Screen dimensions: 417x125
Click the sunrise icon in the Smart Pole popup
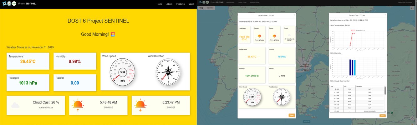259,36
